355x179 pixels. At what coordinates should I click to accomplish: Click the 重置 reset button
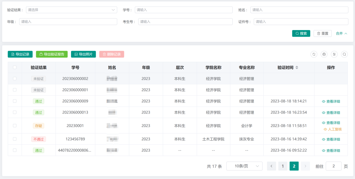coord(322,33)
